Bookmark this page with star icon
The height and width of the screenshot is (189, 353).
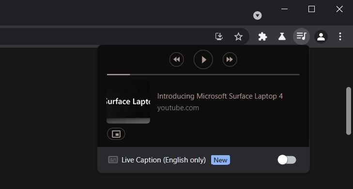pyautogui.click(x=238, y=36)
